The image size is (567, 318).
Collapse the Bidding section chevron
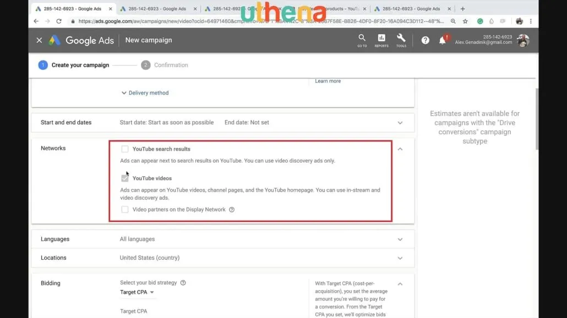[x=400, y=284]
